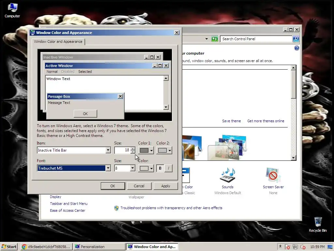
Task: Show hidden tray icons arrow
Action: click(x=280, y=246)
